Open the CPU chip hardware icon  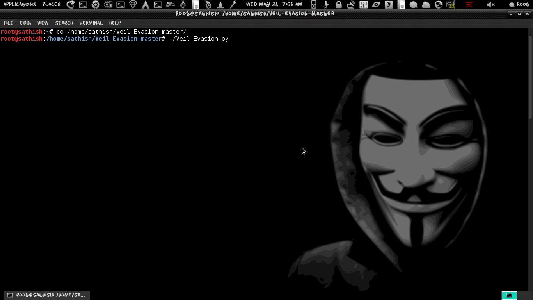coord(108,5)
